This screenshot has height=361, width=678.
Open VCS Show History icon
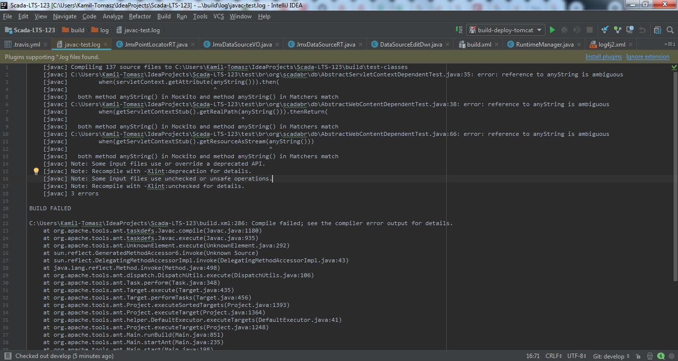pyautogui.click(x=630, y=30)
